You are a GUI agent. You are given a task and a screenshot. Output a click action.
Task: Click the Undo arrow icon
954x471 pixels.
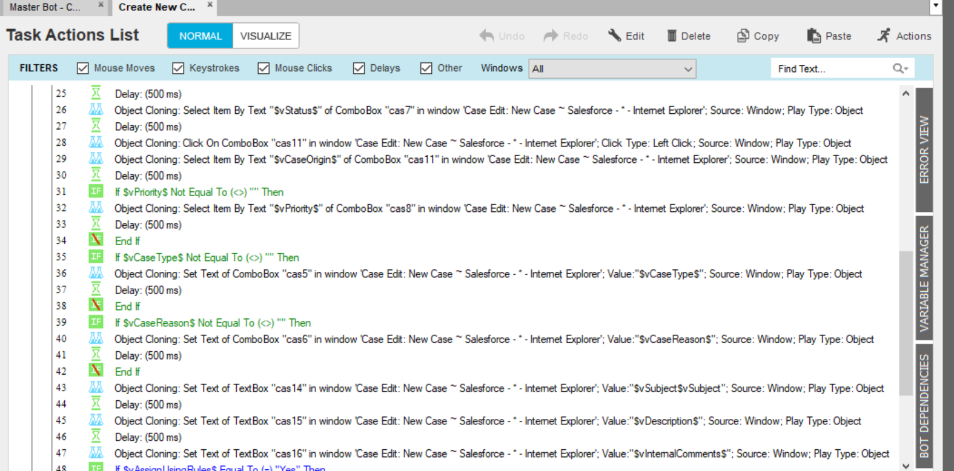[x=486, y=36]
